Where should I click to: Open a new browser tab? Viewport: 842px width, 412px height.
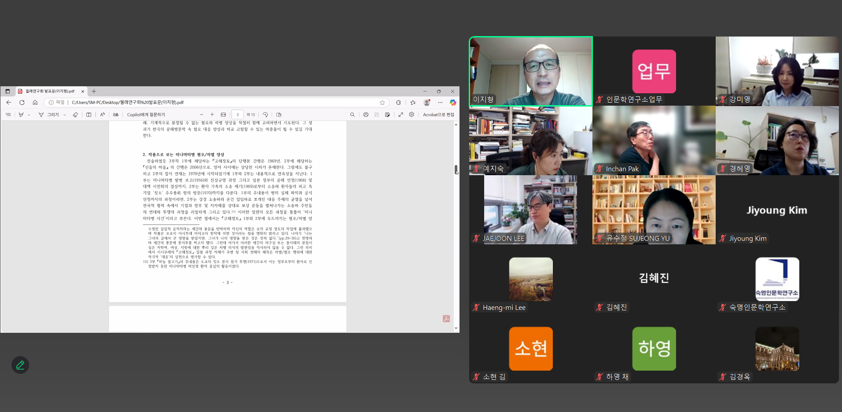pyautogui.click(x=94, y=91)
